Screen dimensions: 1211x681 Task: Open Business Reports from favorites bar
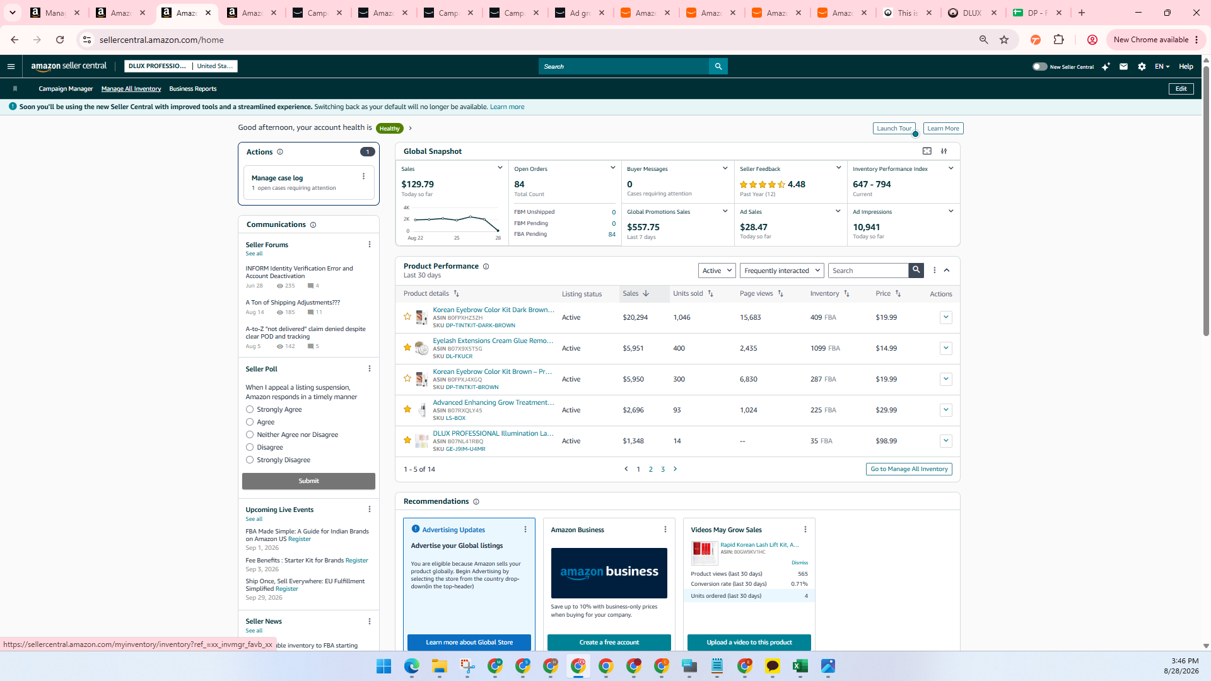(x=193, y=89)
